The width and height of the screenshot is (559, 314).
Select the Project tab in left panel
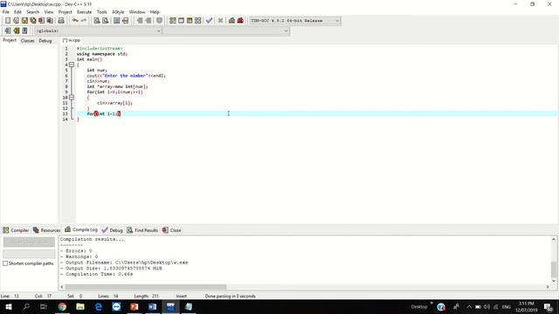10,40
